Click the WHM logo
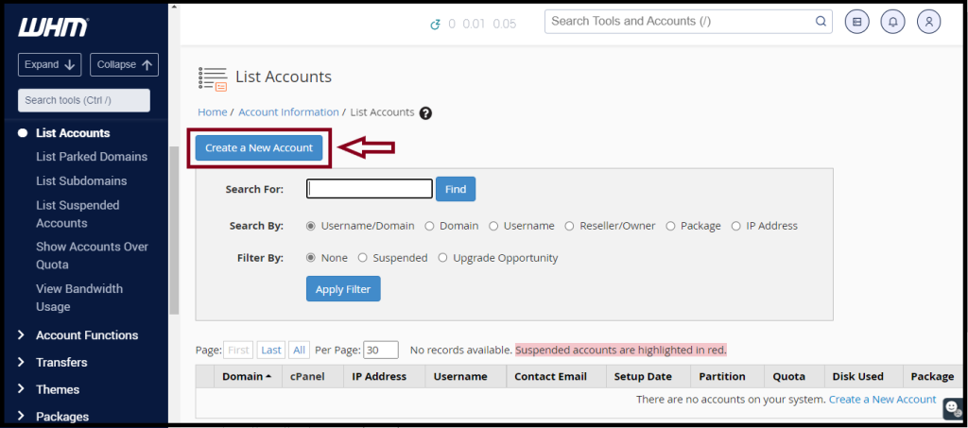968x428 pixels. click(54, 26)
